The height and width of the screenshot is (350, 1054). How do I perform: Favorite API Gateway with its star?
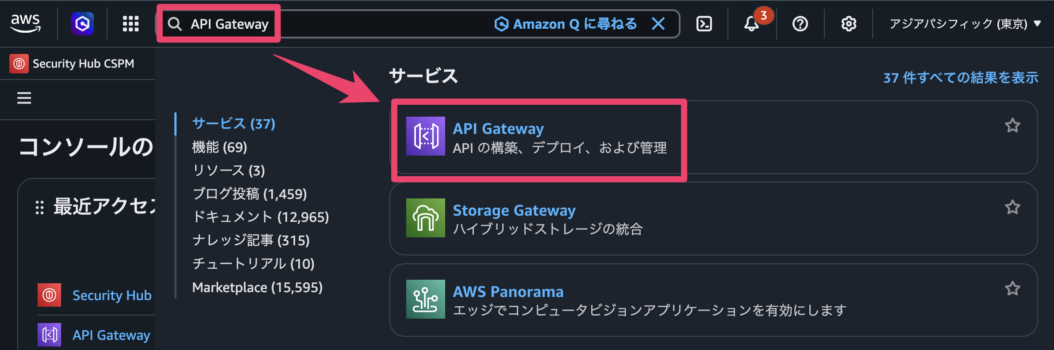[x=1012, y=126]
